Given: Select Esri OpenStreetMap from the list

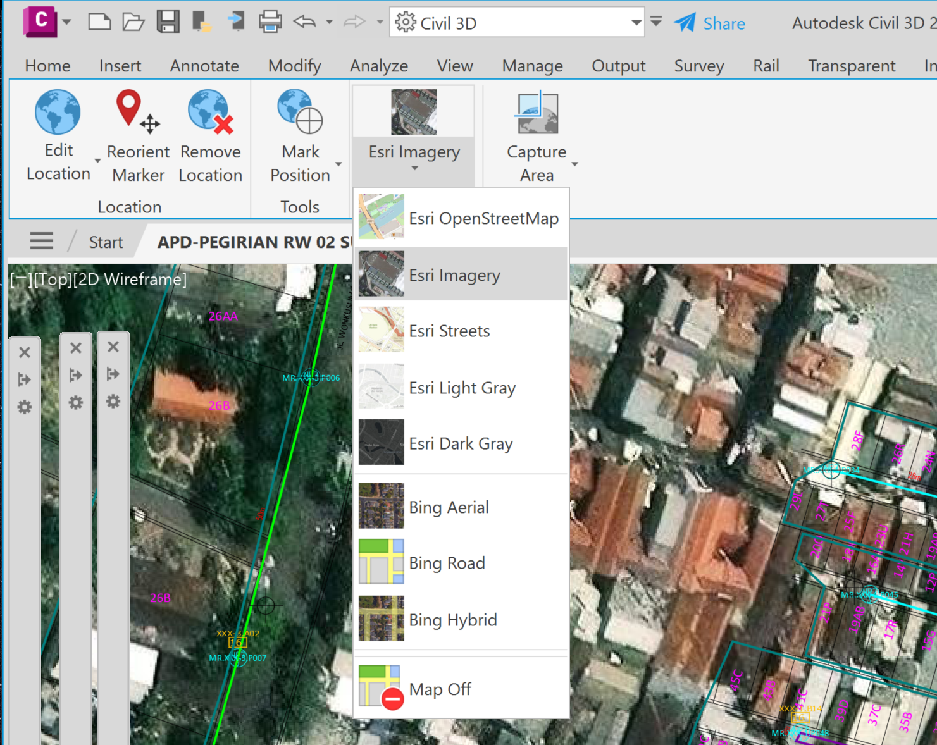Looking at the screenshot, I should (x=461, y=218).
